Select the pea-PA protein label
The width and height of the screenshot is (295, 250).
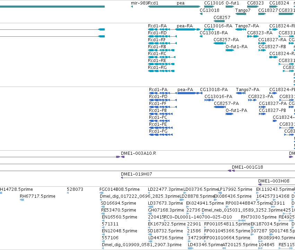(185, 90)
